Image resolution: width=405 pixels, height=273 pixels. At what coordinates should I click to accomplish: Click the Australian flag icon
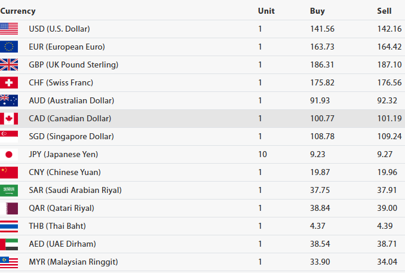click(9, 100)
